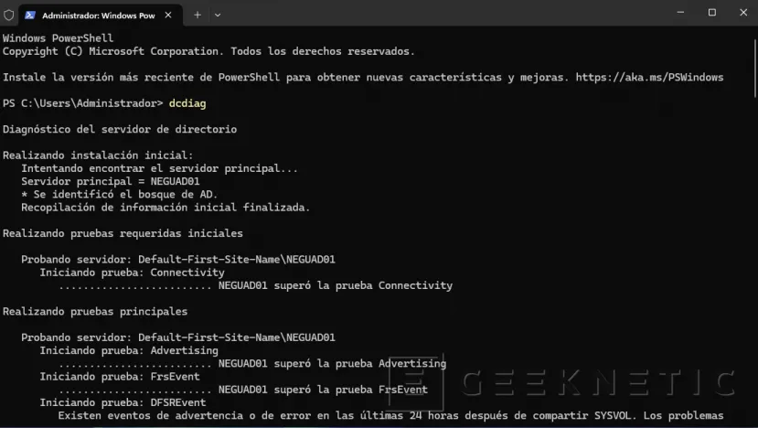Click 'Iniciando prueba: Connectivity' line
The height and width of the screenshot is (428, 758).
[x=132, y=273]
